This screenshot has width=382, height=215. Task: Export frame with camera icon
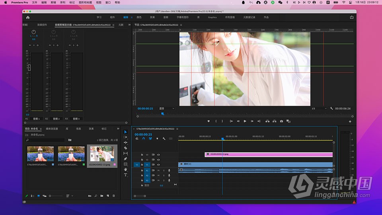pyautogui.click(x=281, y=121)
